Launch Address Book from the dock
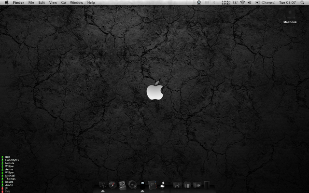The width and height of the screenshot is (309, 193). tap(153, 185)
